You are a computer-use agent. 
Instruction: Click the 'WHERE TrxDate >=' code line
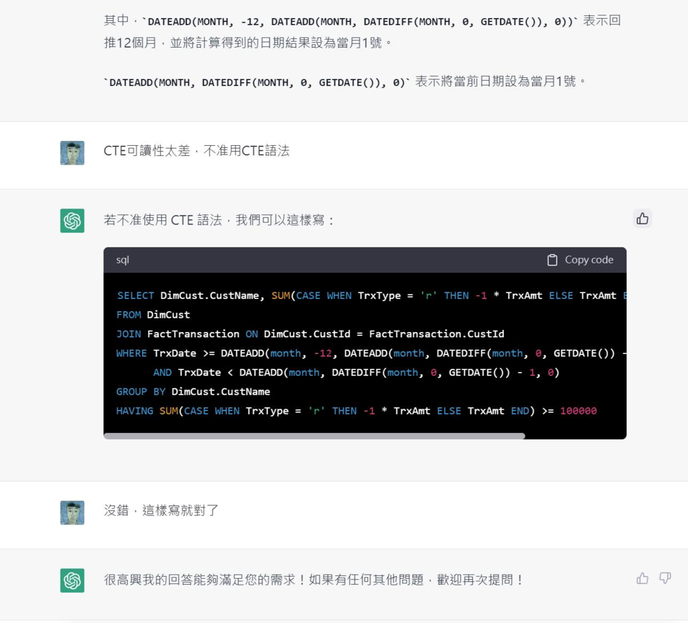[x=371, y=354]
